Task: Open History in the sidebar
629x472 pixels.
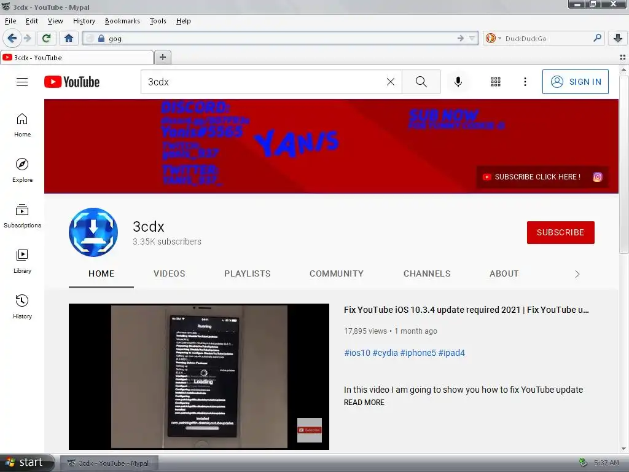Action: 22,307
